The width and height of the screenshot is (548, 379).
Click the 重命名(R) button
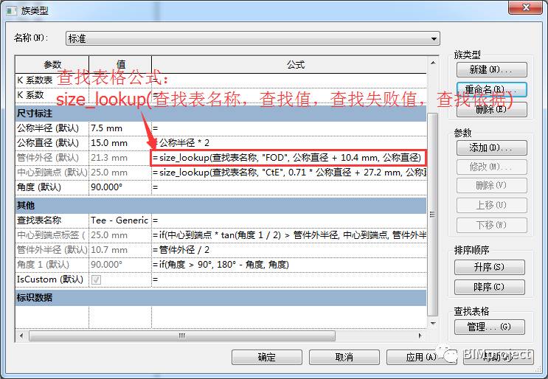point(491,89)
